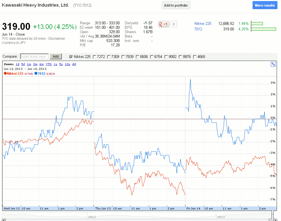Click the EPS value 18.46

coord(148,27)
